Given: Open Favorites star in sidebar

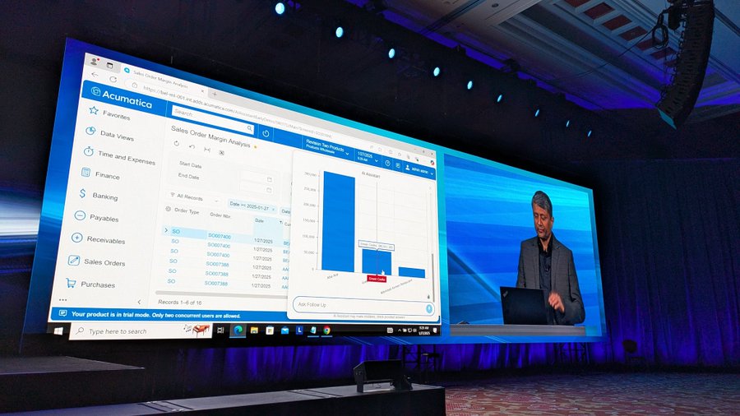Looking at the screenshot, I should tap(96, 110).
